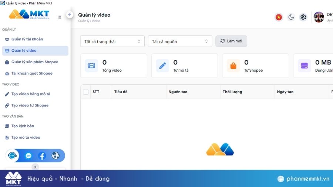Click the Quản lý / Video breadcrumb
This screenshot has height=187, width=333.
click(x=89, y=21)
